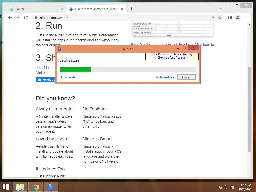
Task: Click the network tray icon
Action: click(x=226, y=187)
